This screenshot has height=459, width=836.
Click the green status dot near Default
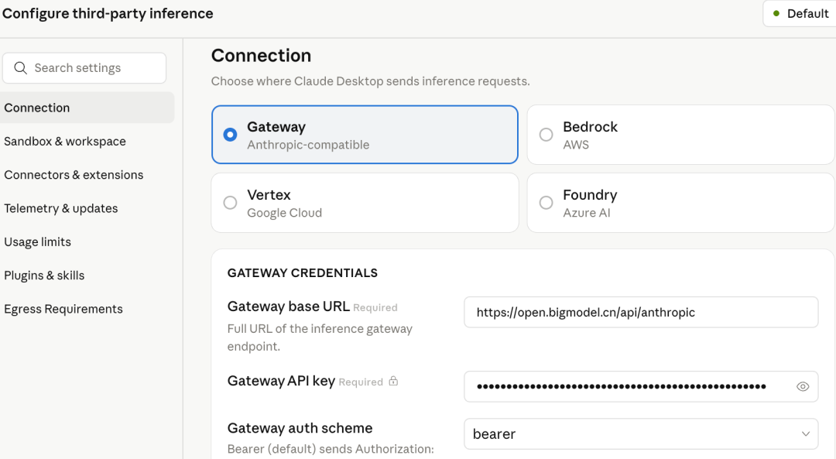pyautogui.click(x=776, y=13)
